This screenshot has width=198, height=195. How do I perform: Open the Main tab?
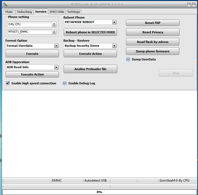pos(9,12)
